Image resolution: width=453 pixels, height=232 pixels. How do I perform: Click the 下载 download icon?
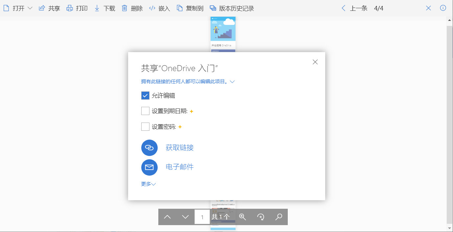97,8
